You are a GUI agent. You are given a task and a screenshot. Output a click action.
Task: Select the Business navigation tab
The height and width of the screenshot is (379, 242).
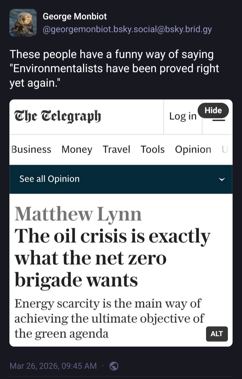click(31, 149)
